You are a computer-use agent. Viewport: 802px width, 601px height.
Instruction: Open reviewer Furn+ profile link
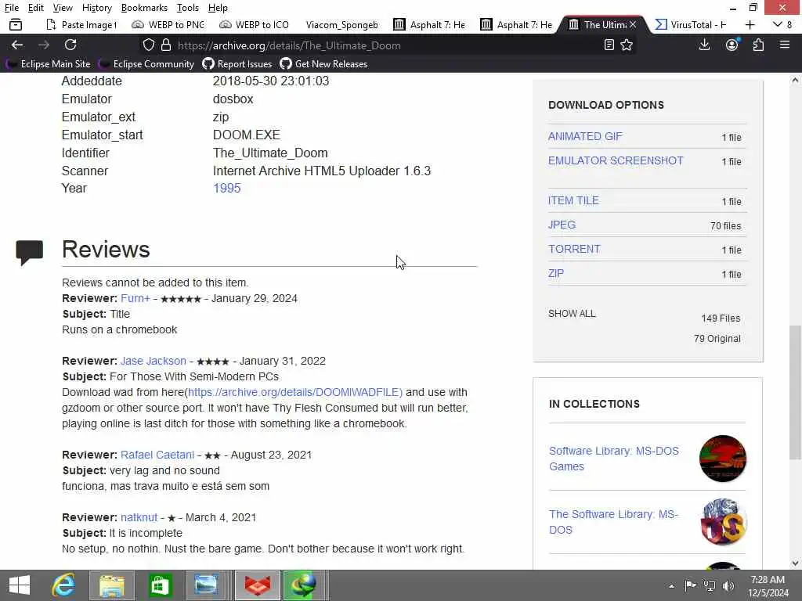tap(135, 298)
